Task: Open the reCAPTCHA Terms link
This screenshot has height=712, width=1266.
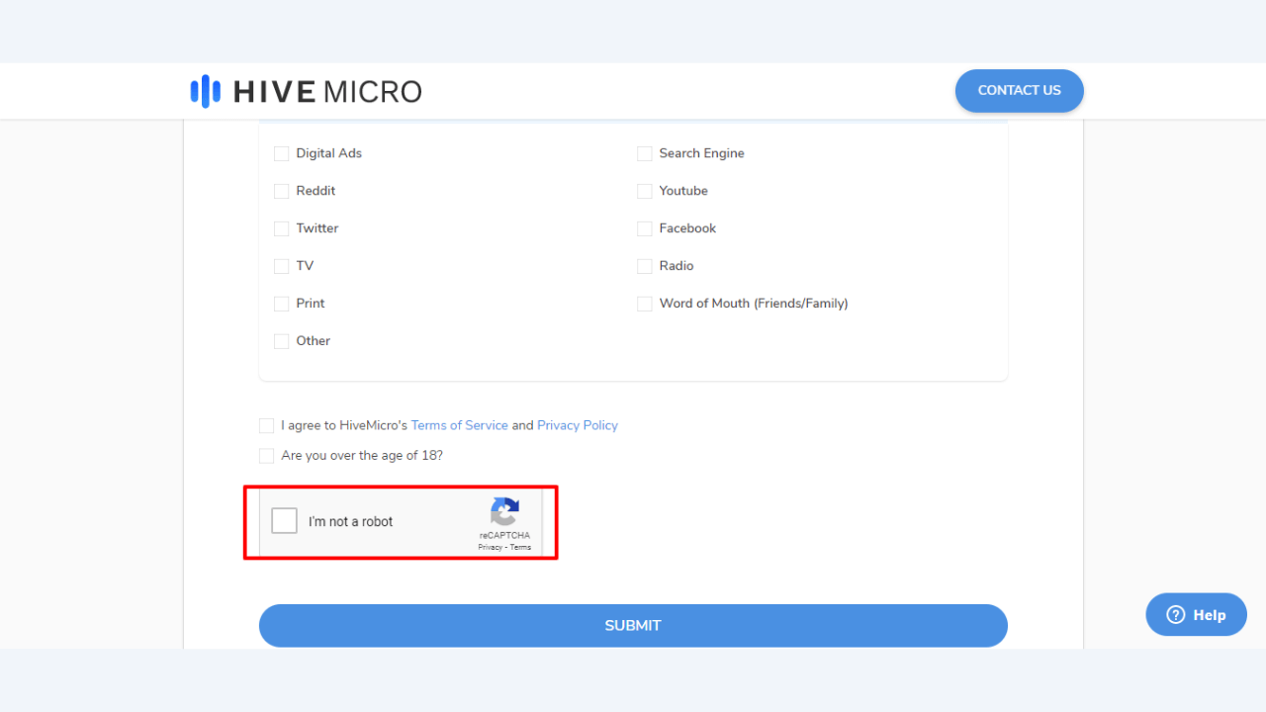Action: click(520, 547)
